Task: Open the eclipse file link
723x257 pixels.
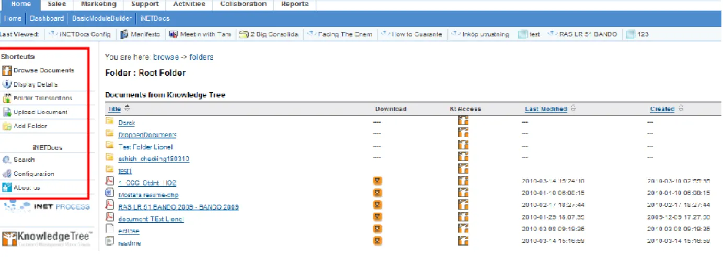Action: point(129,231)
